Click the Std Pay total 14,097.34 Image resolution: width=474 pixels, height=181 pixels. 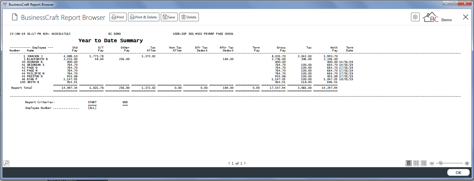(x=69, y=88)
